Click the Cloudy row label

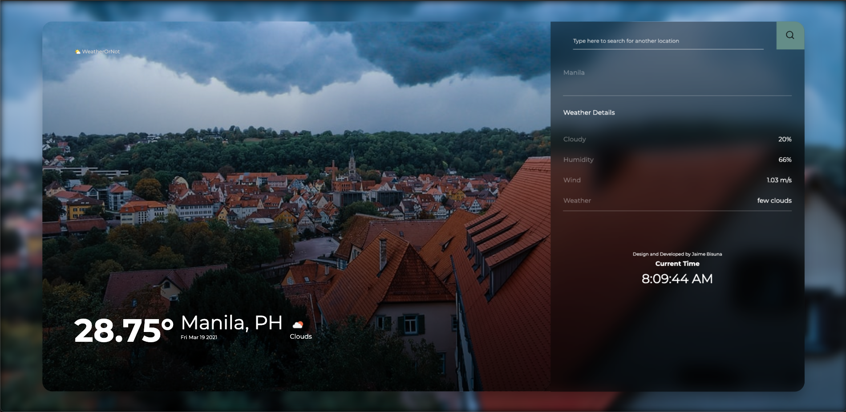[x=575, y=139]
